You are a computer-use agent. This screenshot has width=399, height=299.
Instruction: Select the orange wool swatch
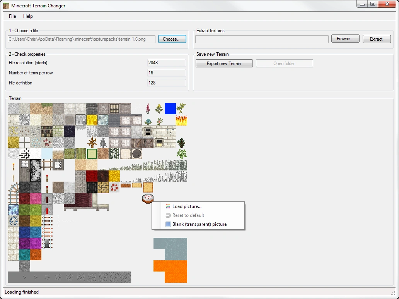point(36,254)
